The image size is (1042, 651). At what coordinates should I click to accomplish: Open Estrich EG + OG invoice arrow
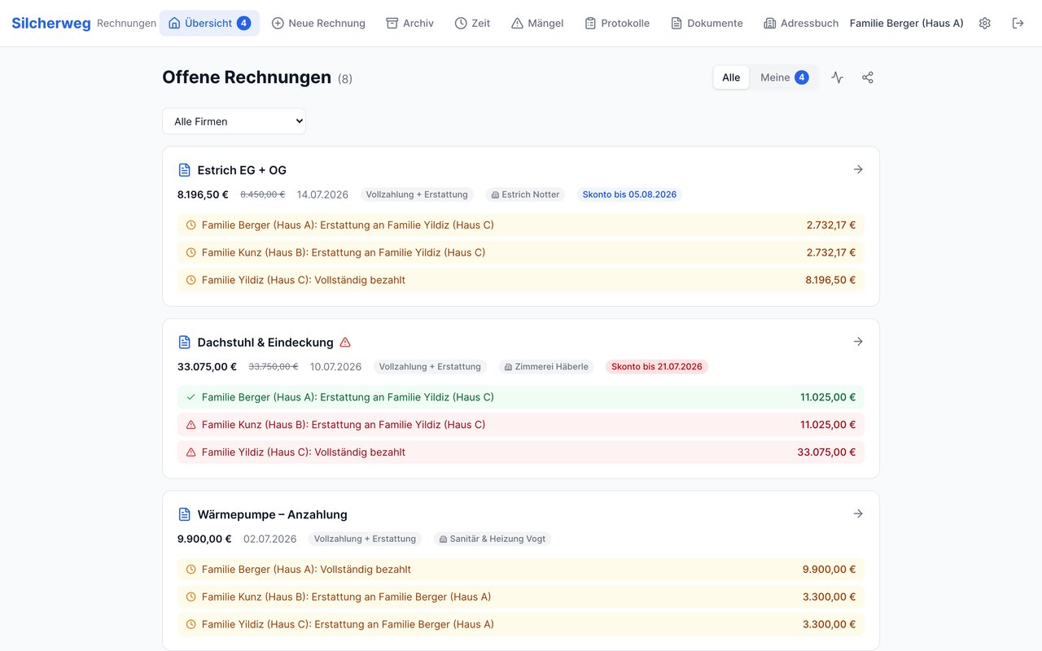(x=858, y=169)
